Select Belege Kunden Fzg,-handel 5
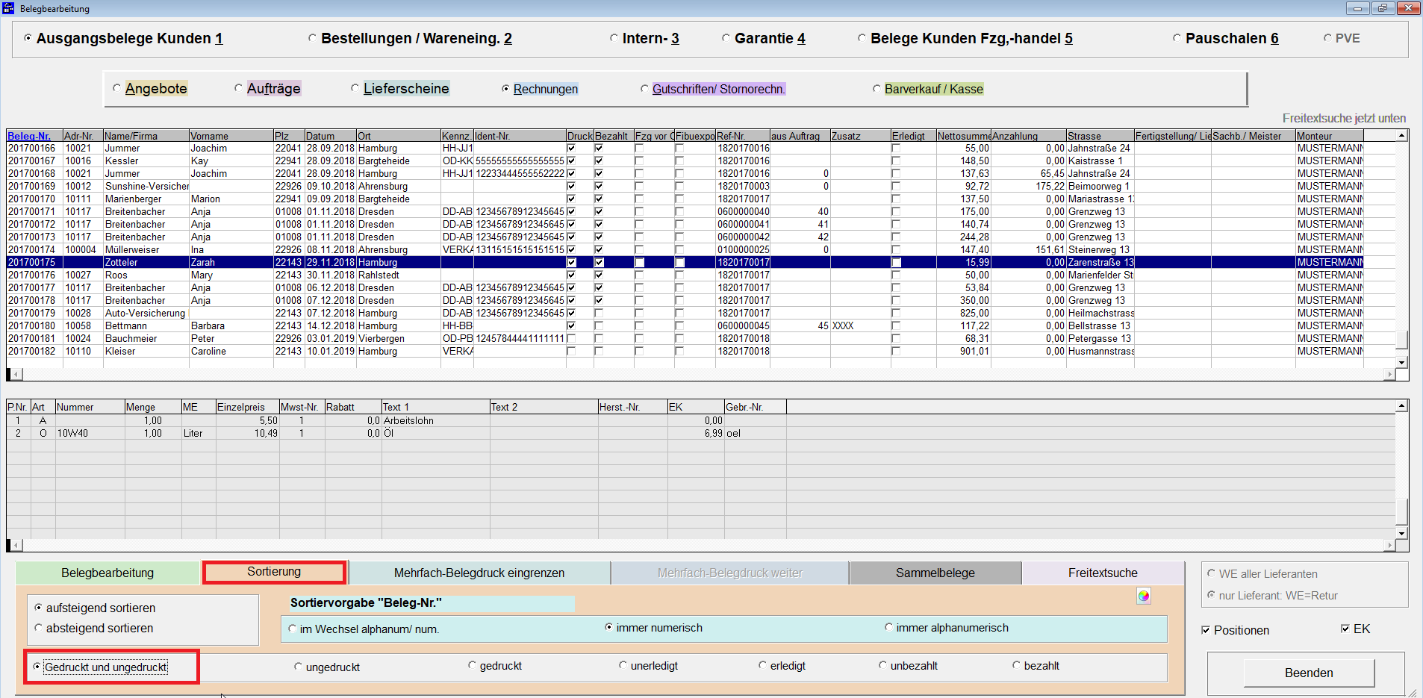 coord(862,38)
